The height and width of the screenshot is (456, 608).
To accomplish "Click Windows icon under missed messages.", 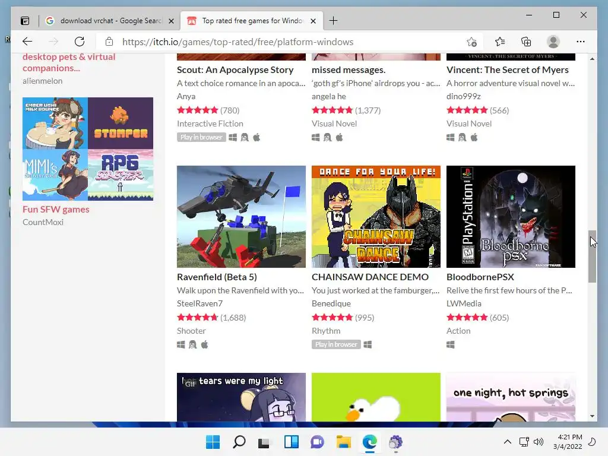I will 316,137.
